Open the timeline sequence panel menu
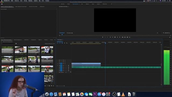This screenshot has height=97, width=172. 63,40
